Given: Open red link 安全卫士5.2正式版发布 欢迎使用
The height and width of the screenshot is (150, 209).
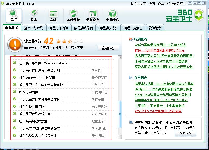Looking at the screenshot, I should tap(158, 111).
